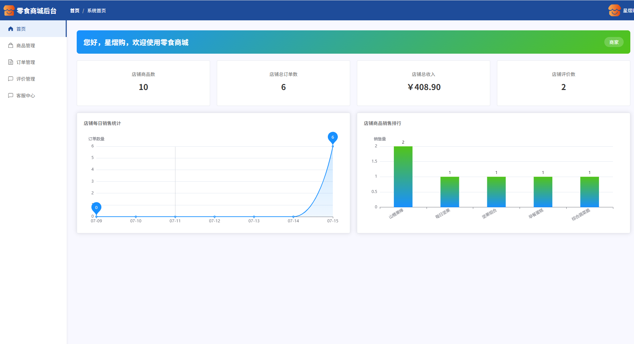This screenshot has width=634, height=344.
Task: Click the shopping bag icon for 商品管理
Action: point(11,46)
